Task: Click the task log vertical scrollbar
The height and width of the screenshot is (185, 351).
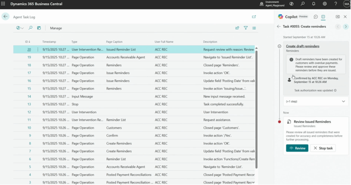Action: pos(256,108)
